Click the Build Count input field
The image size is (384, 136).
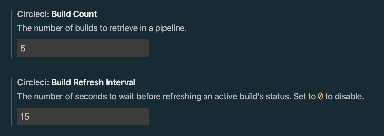(x=83, y=48)
